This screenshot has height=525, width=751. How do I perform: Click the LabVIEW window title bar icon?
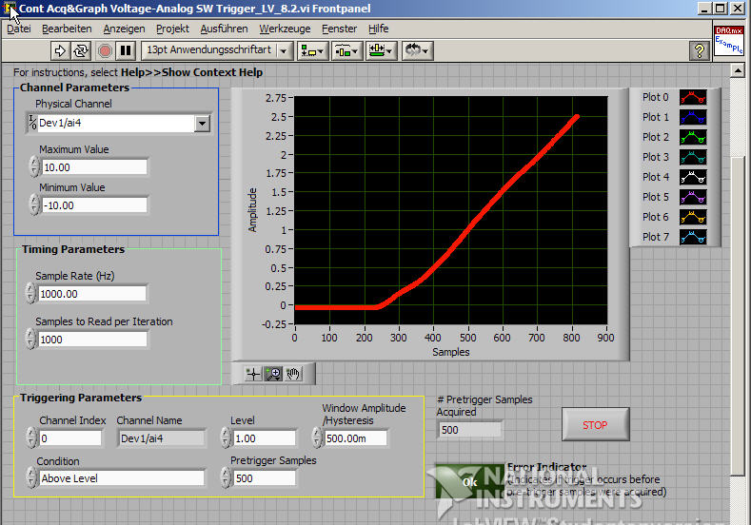(x=9, y=9)
